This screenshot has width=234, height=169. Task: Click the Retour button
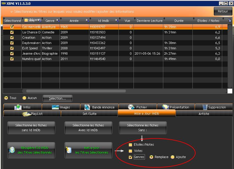(223, 11)
